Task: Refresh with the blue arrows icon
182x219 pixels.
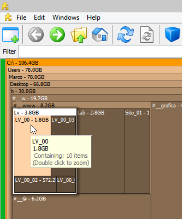Action: coord(126,35)
